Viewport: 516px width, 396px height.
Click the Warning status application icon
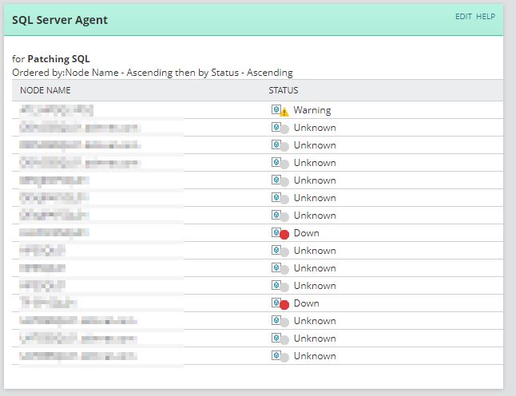click(x=280, y=110)
